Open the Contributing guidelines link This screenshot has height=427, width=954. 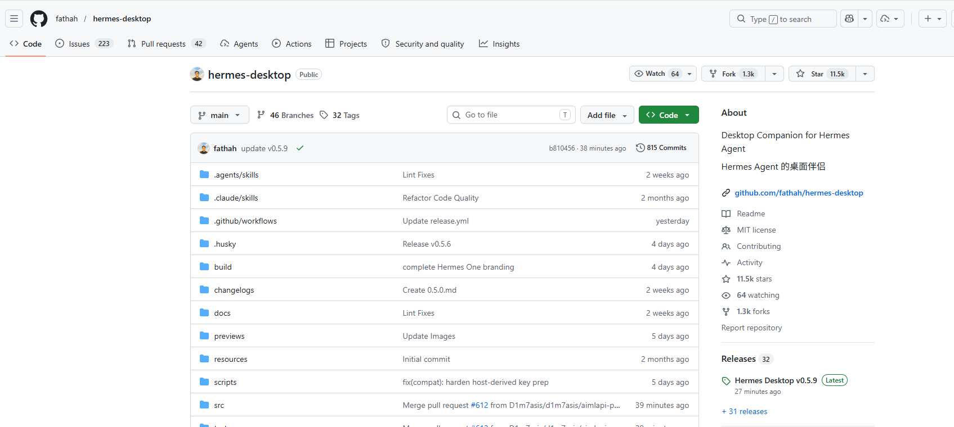[x=759, y=246]
